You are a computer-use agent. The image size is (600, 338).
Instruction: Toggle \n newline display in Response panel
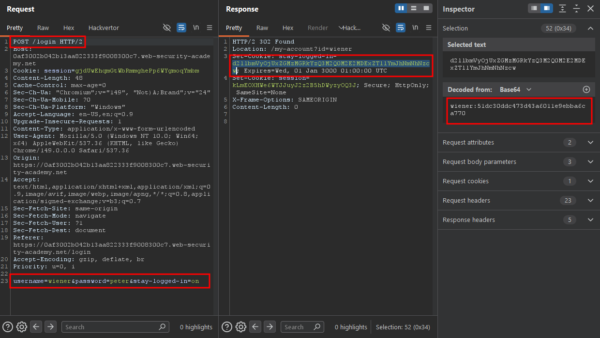point(415,28)
